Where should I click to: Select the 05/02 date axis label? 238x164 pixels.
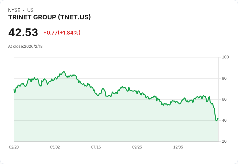click(55, 147)
